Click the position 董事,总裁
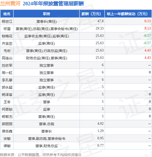The image size is (152, 157). [x=47, y=124]
